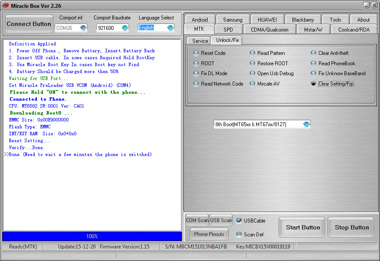Click the Firmware Version:1.15 status entry

click(x=124, y=247)
